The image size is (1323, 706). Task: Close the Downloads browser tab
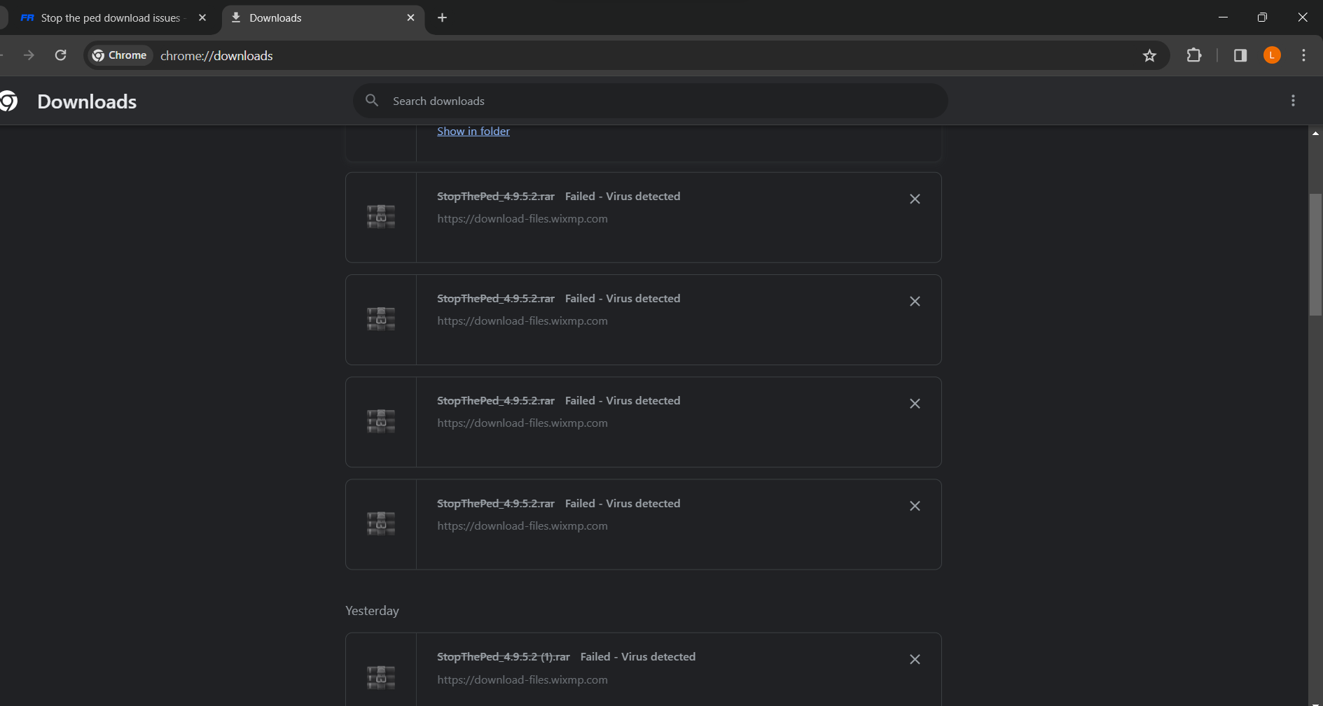(x=411, y=18)
